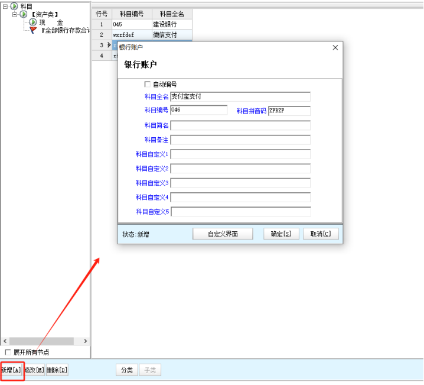Select the 现 金 tree item

click(x=51, y=22)
